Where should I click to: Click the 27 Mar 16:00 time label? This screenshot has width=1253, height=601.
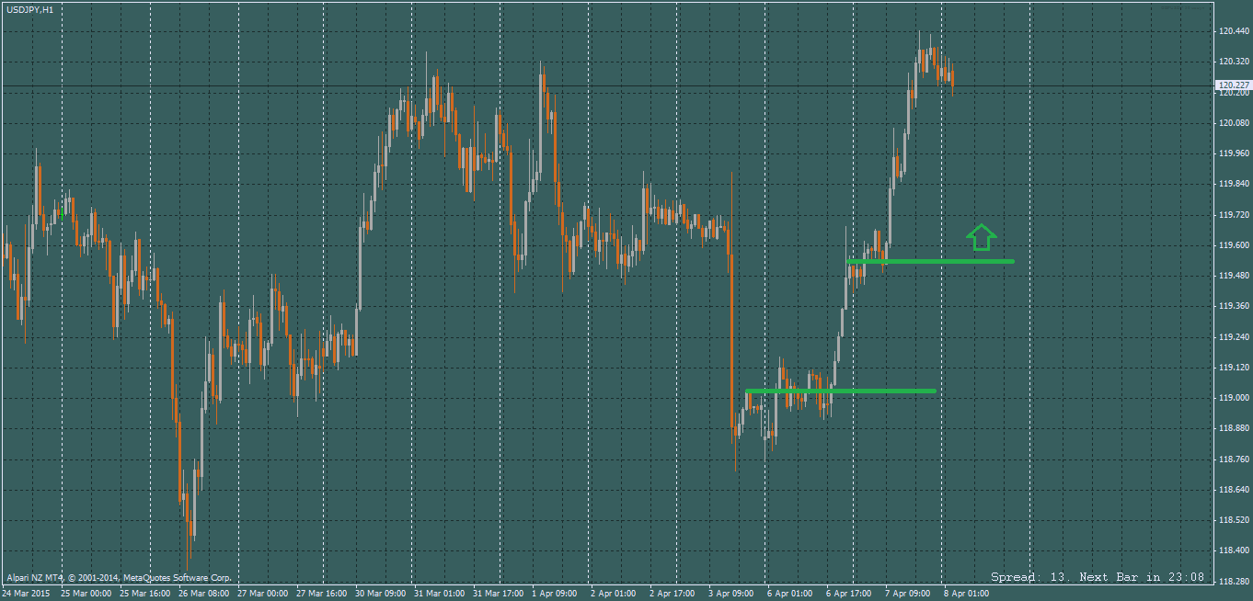(322, 594)
